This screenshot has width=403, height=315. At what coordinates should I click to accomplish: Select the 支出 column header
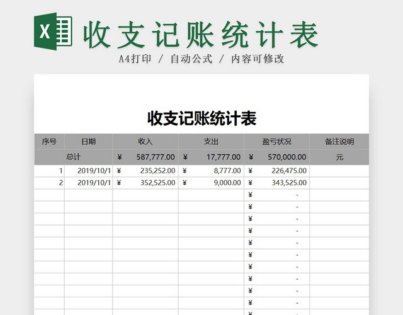tap(211, 141)
